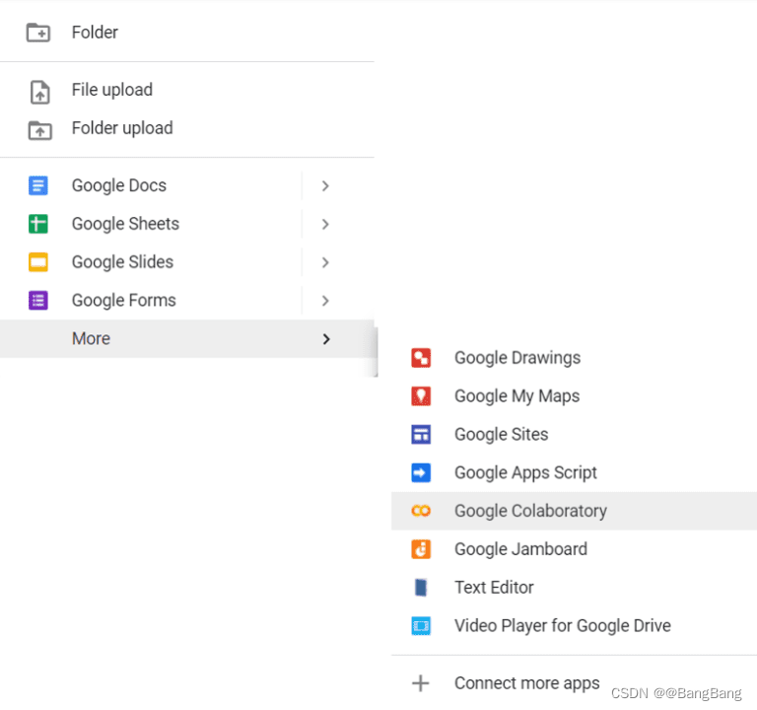
Task: Expand the Google Docs submenu arrow
Action: coord(325,185)
